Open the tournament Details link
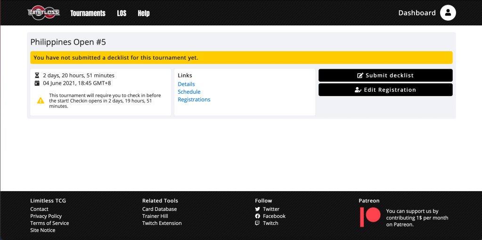Image resolution: width=482 pixels, height=240 pixels. (186, 84)
